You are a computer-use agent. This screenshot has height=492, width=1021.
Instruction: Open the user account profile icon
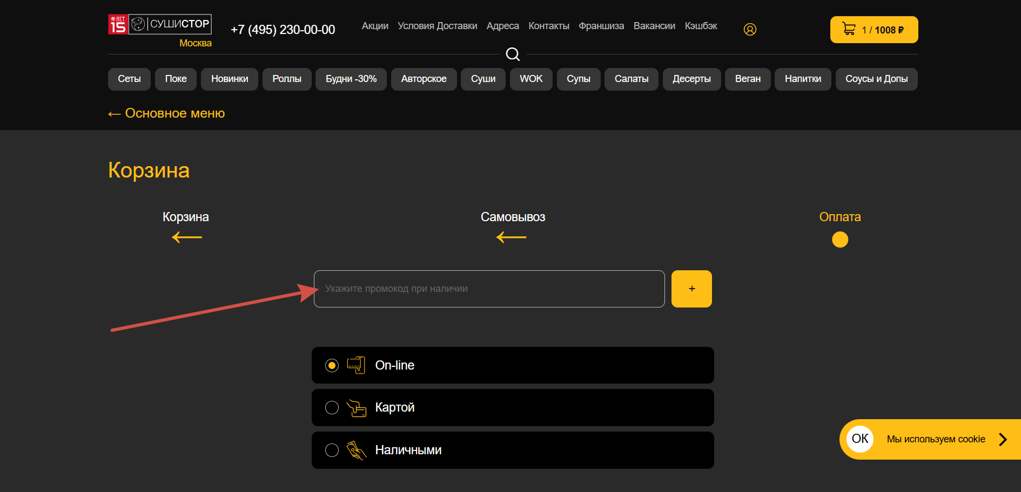point(750,29)
